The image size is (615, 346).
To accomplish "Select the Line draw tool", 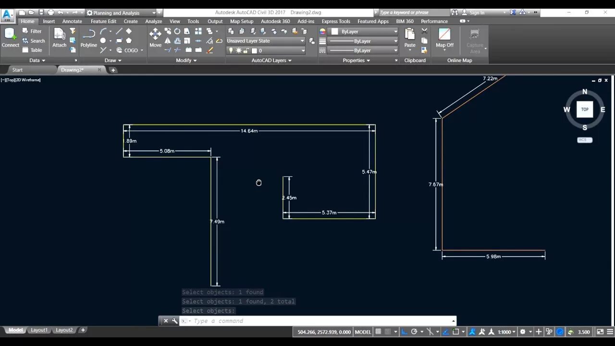I will (x=119, y=31).
